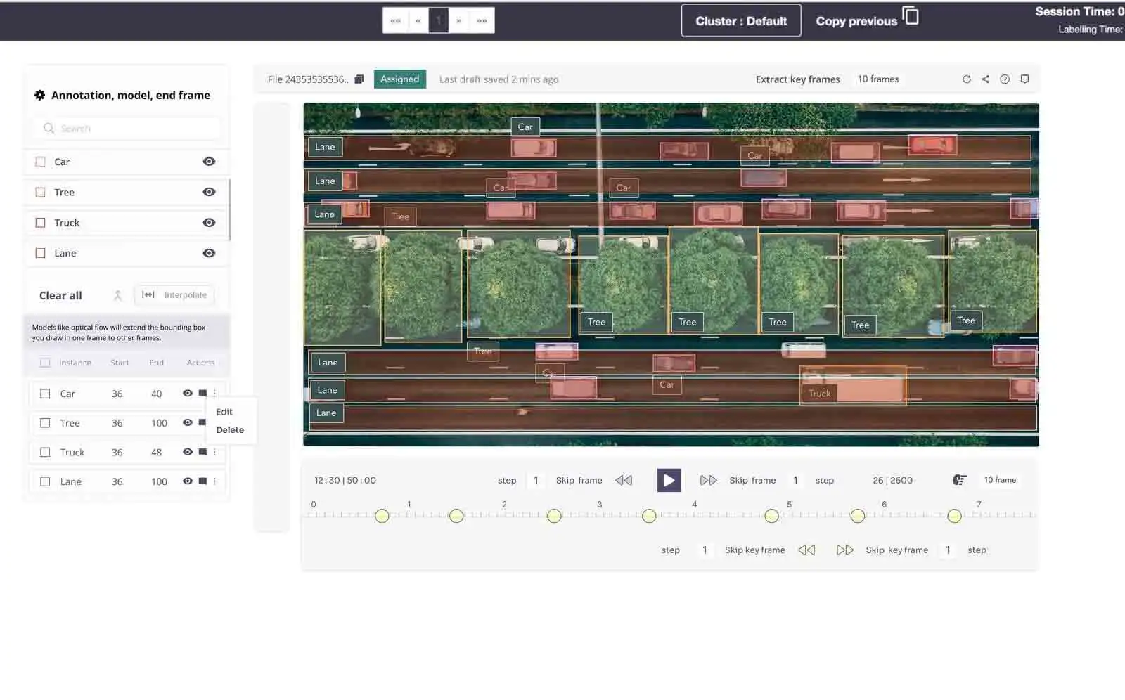Open help via the question mark icon
1125x700 pixels.
point(1005,79)
